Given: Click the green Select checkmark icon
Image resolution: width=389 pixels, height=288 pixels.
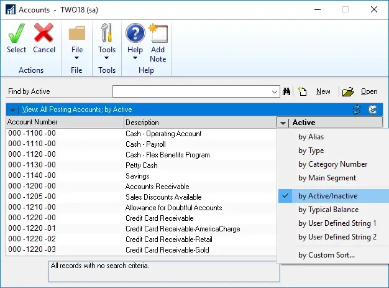Looking at the screenshot, I should click(x=16, y=33).
